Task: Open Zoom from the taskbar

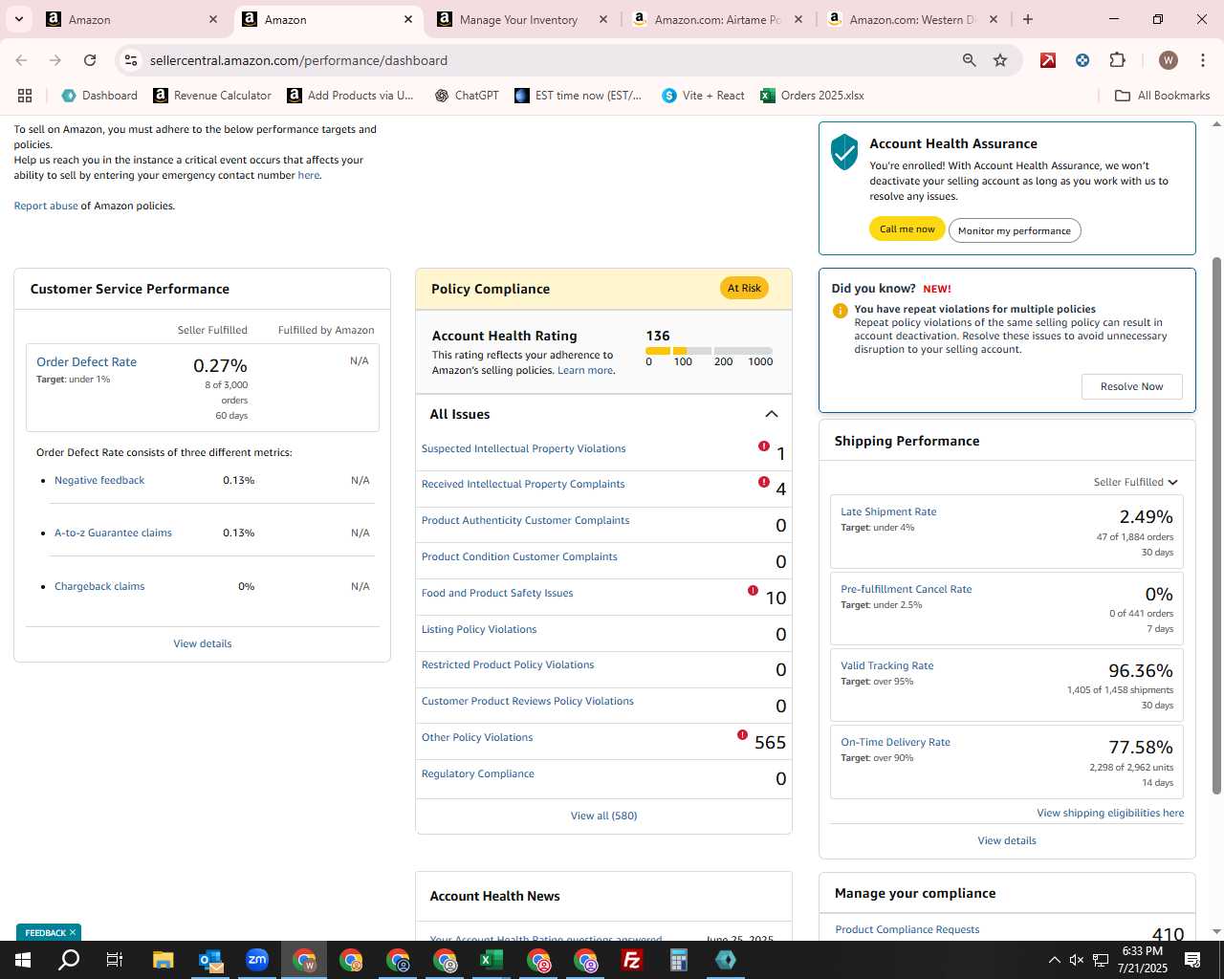Action: click(256, 960)
